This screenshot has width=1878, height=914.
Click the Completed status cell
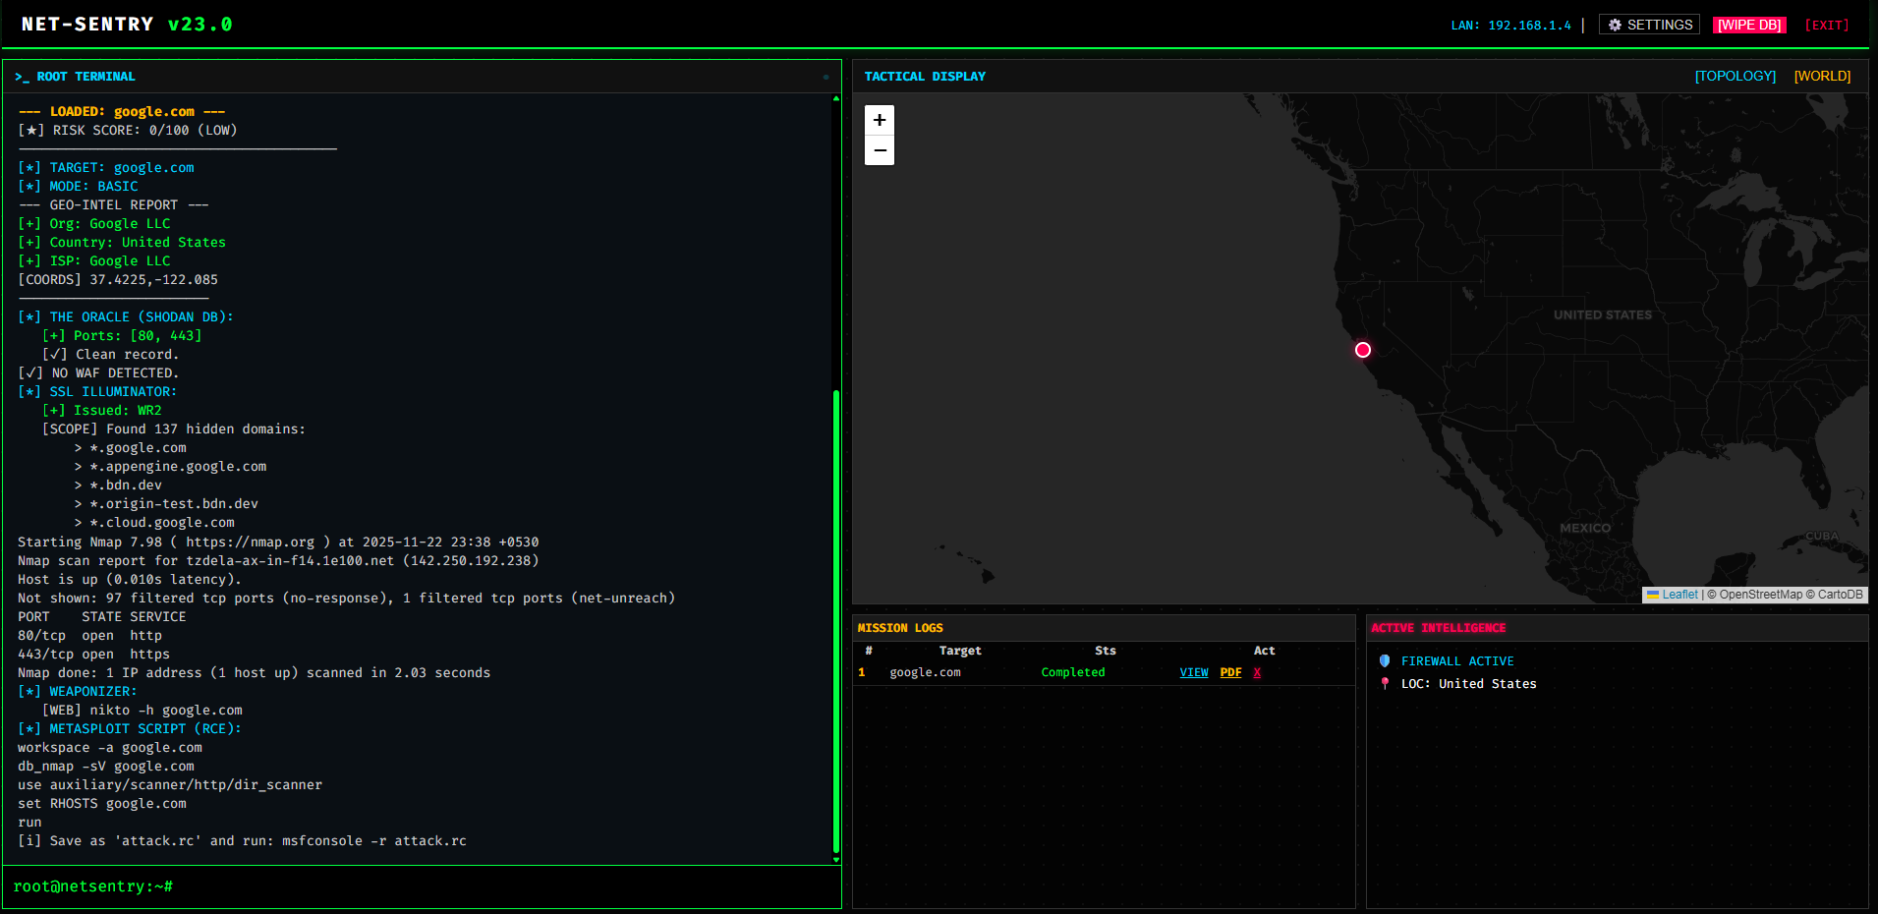[x=1073, y=672]
